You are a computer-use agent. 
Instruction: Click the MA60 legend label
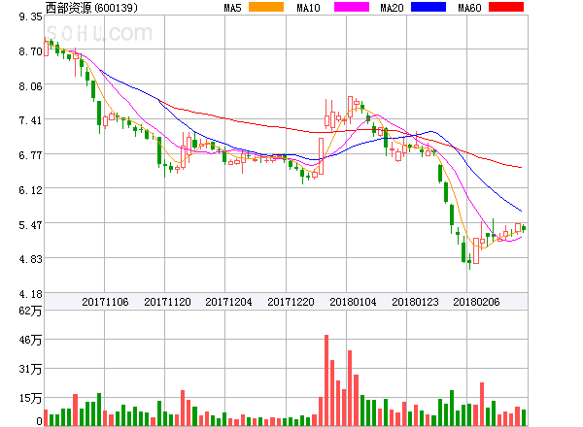(x=469, y=8)
